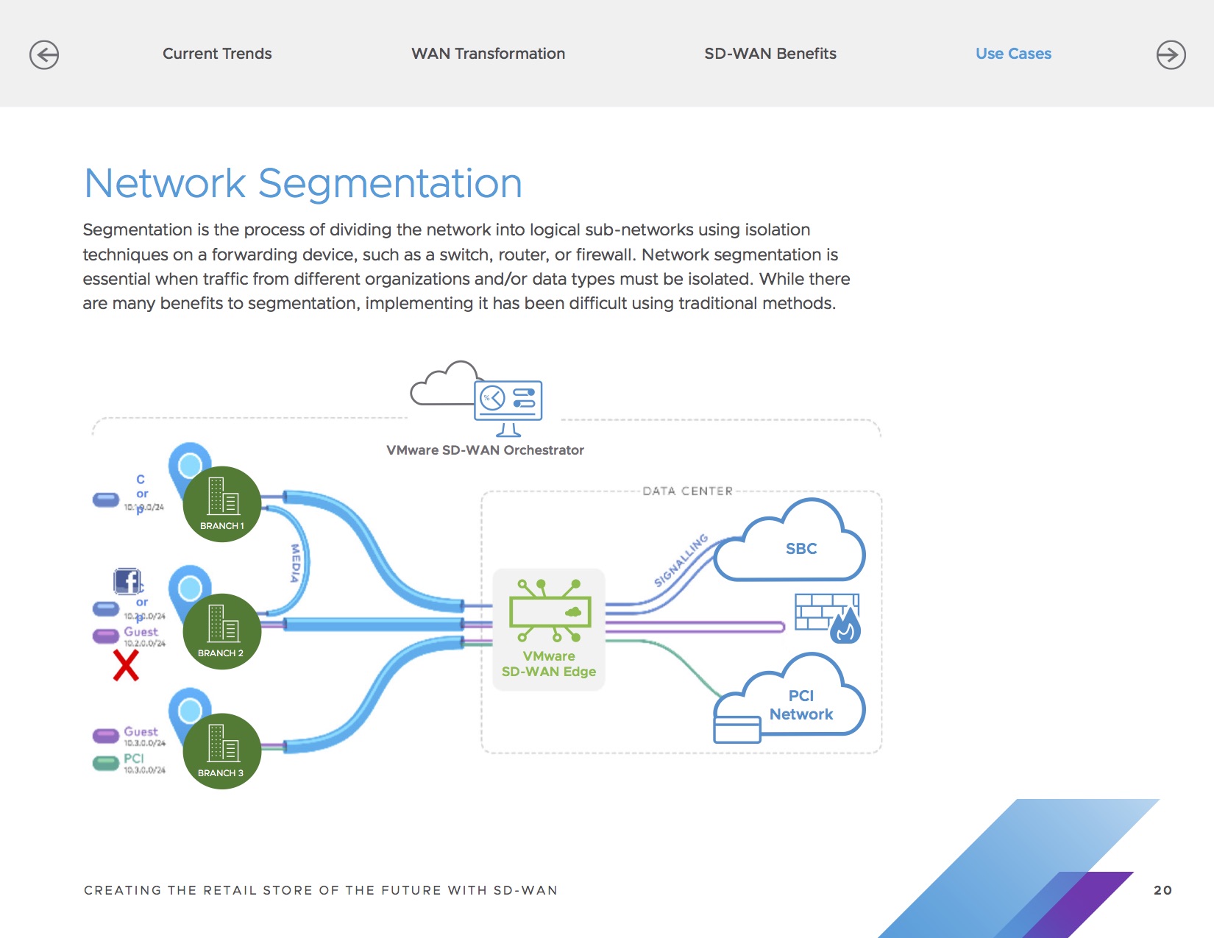
Task: Click the DATA CENTER label
Action: 688,491
